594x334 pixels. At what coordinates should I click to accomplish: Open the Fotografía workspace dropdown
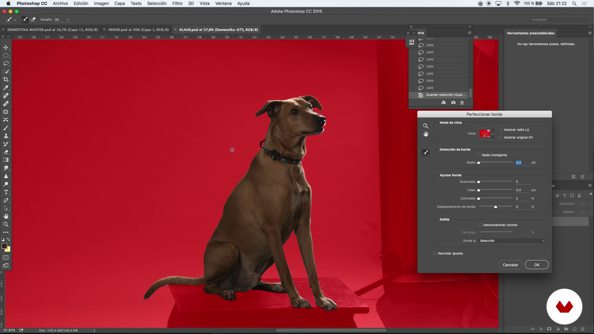click(x=560, y=19)
